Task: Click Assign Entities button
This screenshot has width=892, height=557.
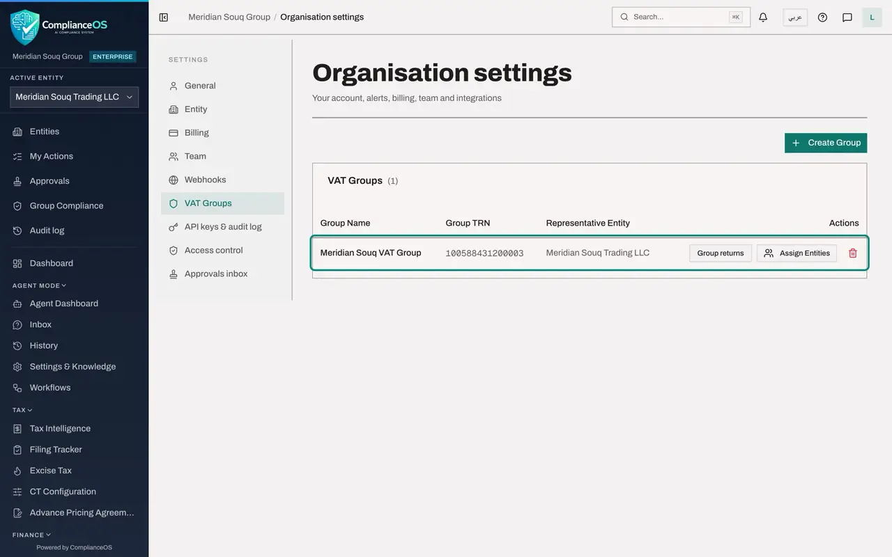Action: click(797, 253)
